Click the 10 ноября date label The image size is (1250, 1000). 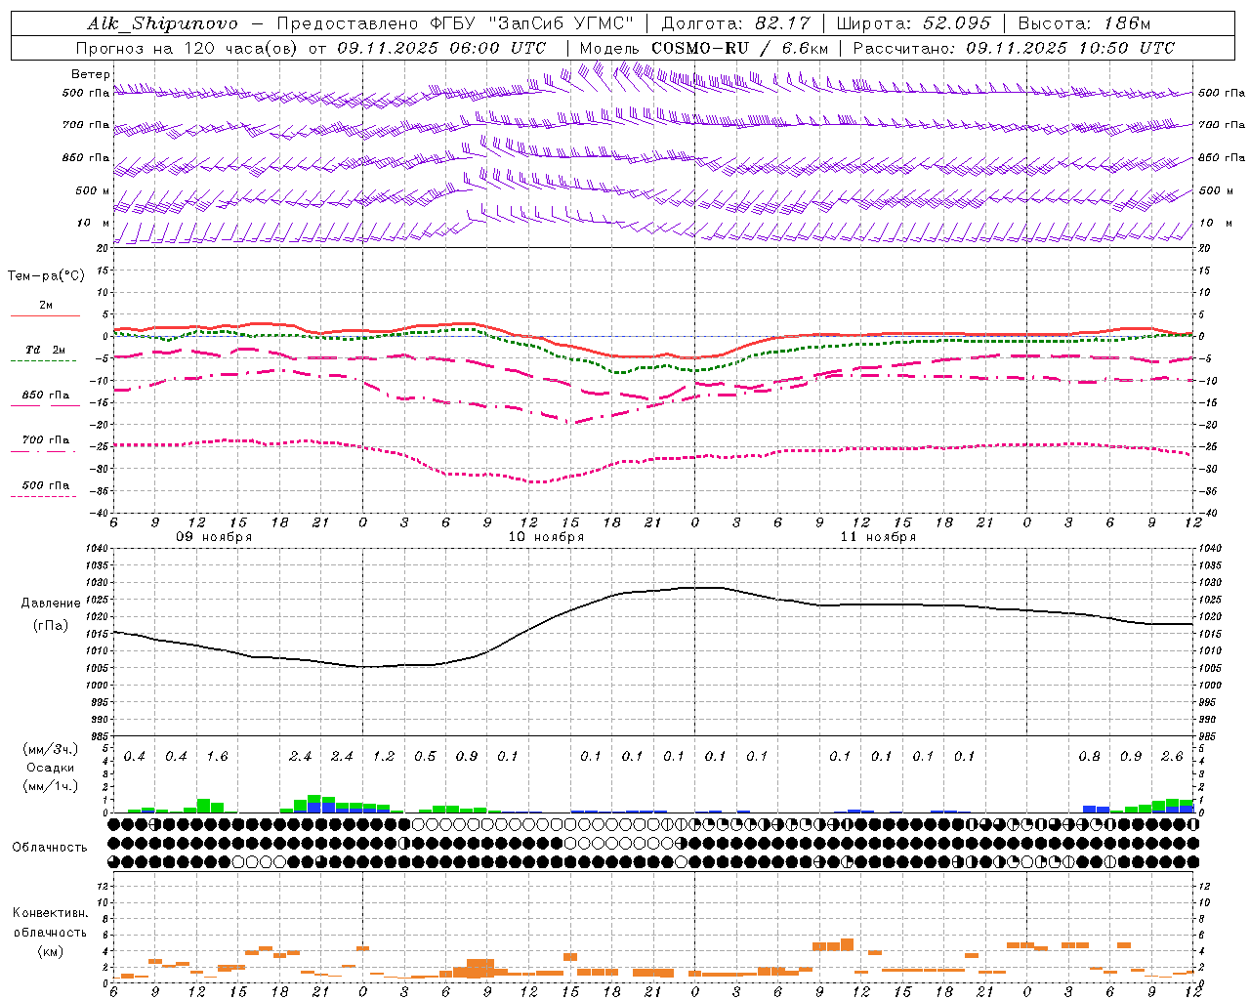pyautogui.click(x=546, y=537)
